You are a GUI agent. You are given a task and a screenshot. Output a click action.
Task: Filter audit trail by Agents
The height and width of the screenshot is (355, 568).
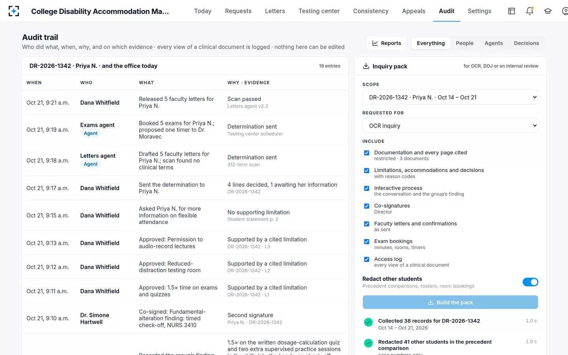tap(494, 43)
